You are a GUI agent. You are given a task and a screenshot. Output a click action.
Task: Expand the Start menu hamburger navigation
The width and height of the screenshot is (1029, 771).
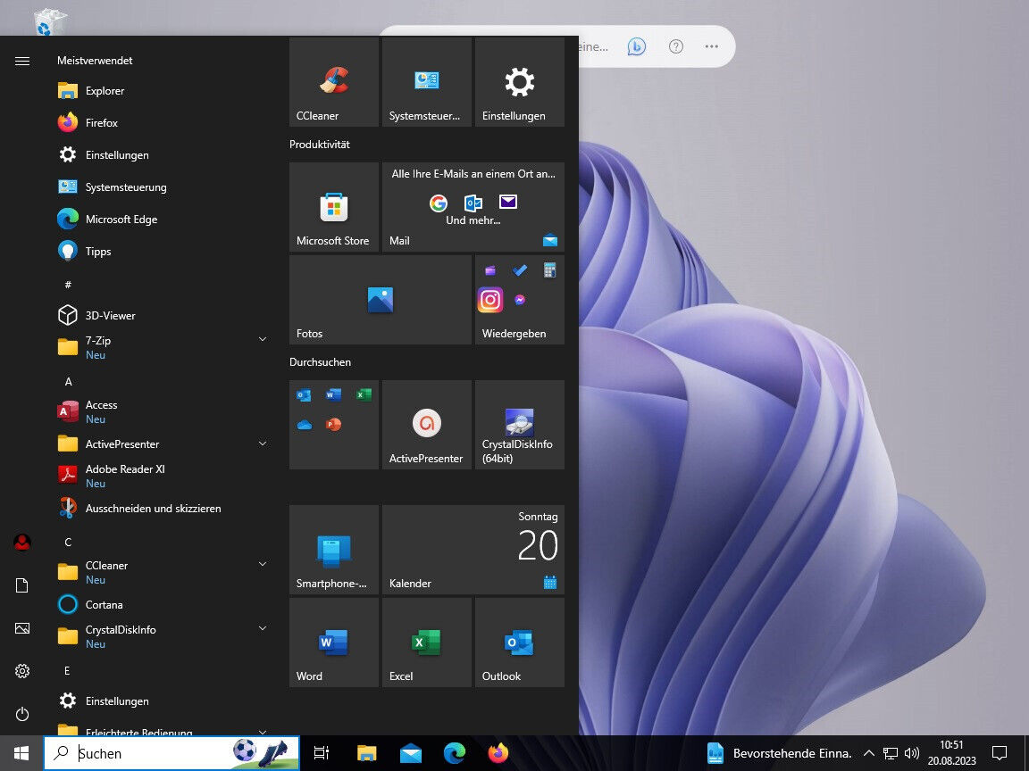[x=22, y=61]
